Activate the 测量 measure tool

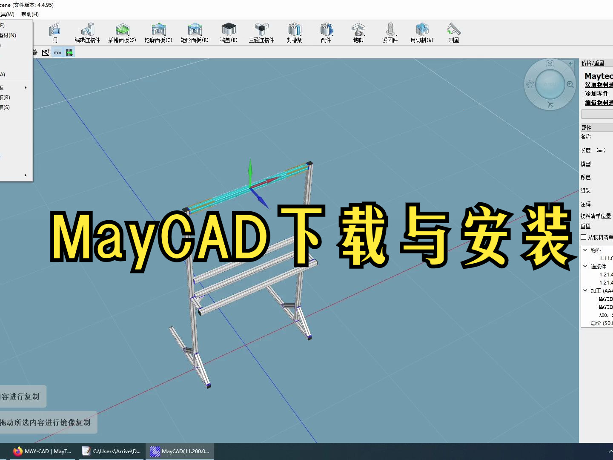(454, 33)
